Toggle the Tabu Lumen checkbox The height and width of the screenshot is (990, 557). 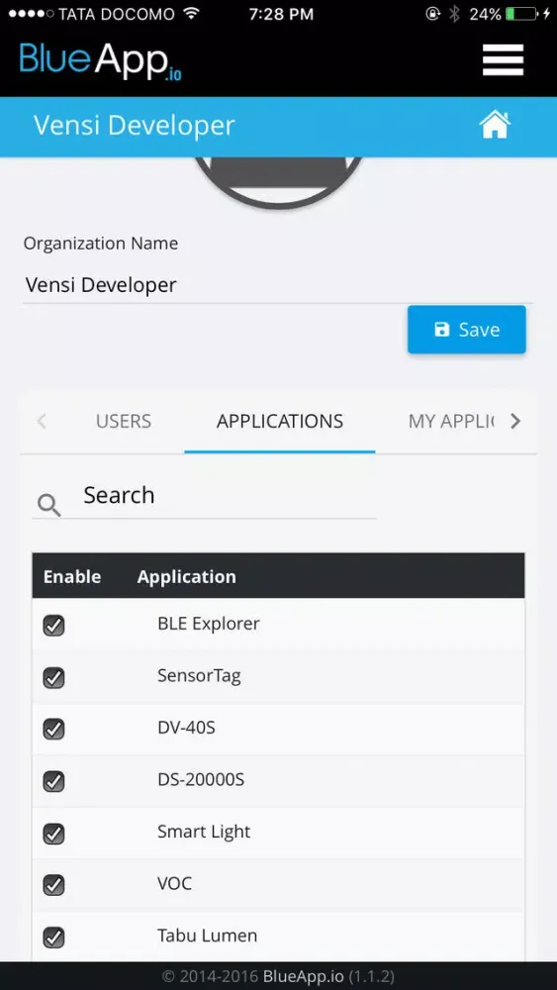click(53, 938)
